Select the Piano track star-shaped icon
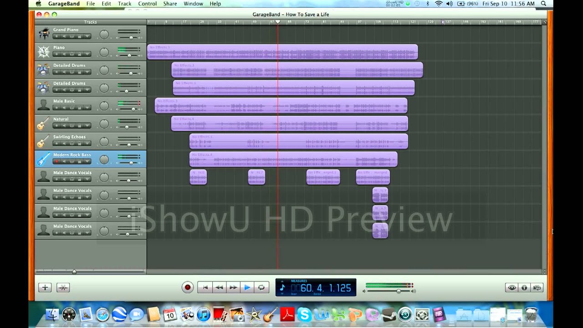This screenshot has width=583, height=328. 44,52
